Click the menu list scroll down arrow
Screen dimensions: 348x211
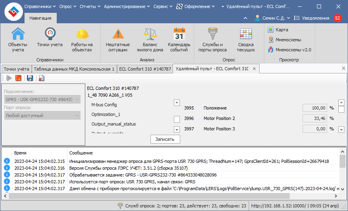click(x=177, y=130)
